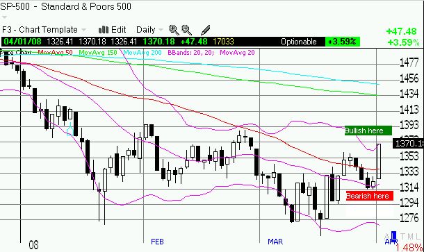Select the MovAvg 20 legend label
This screenshot has width=424, height=252.
point(237,52)
